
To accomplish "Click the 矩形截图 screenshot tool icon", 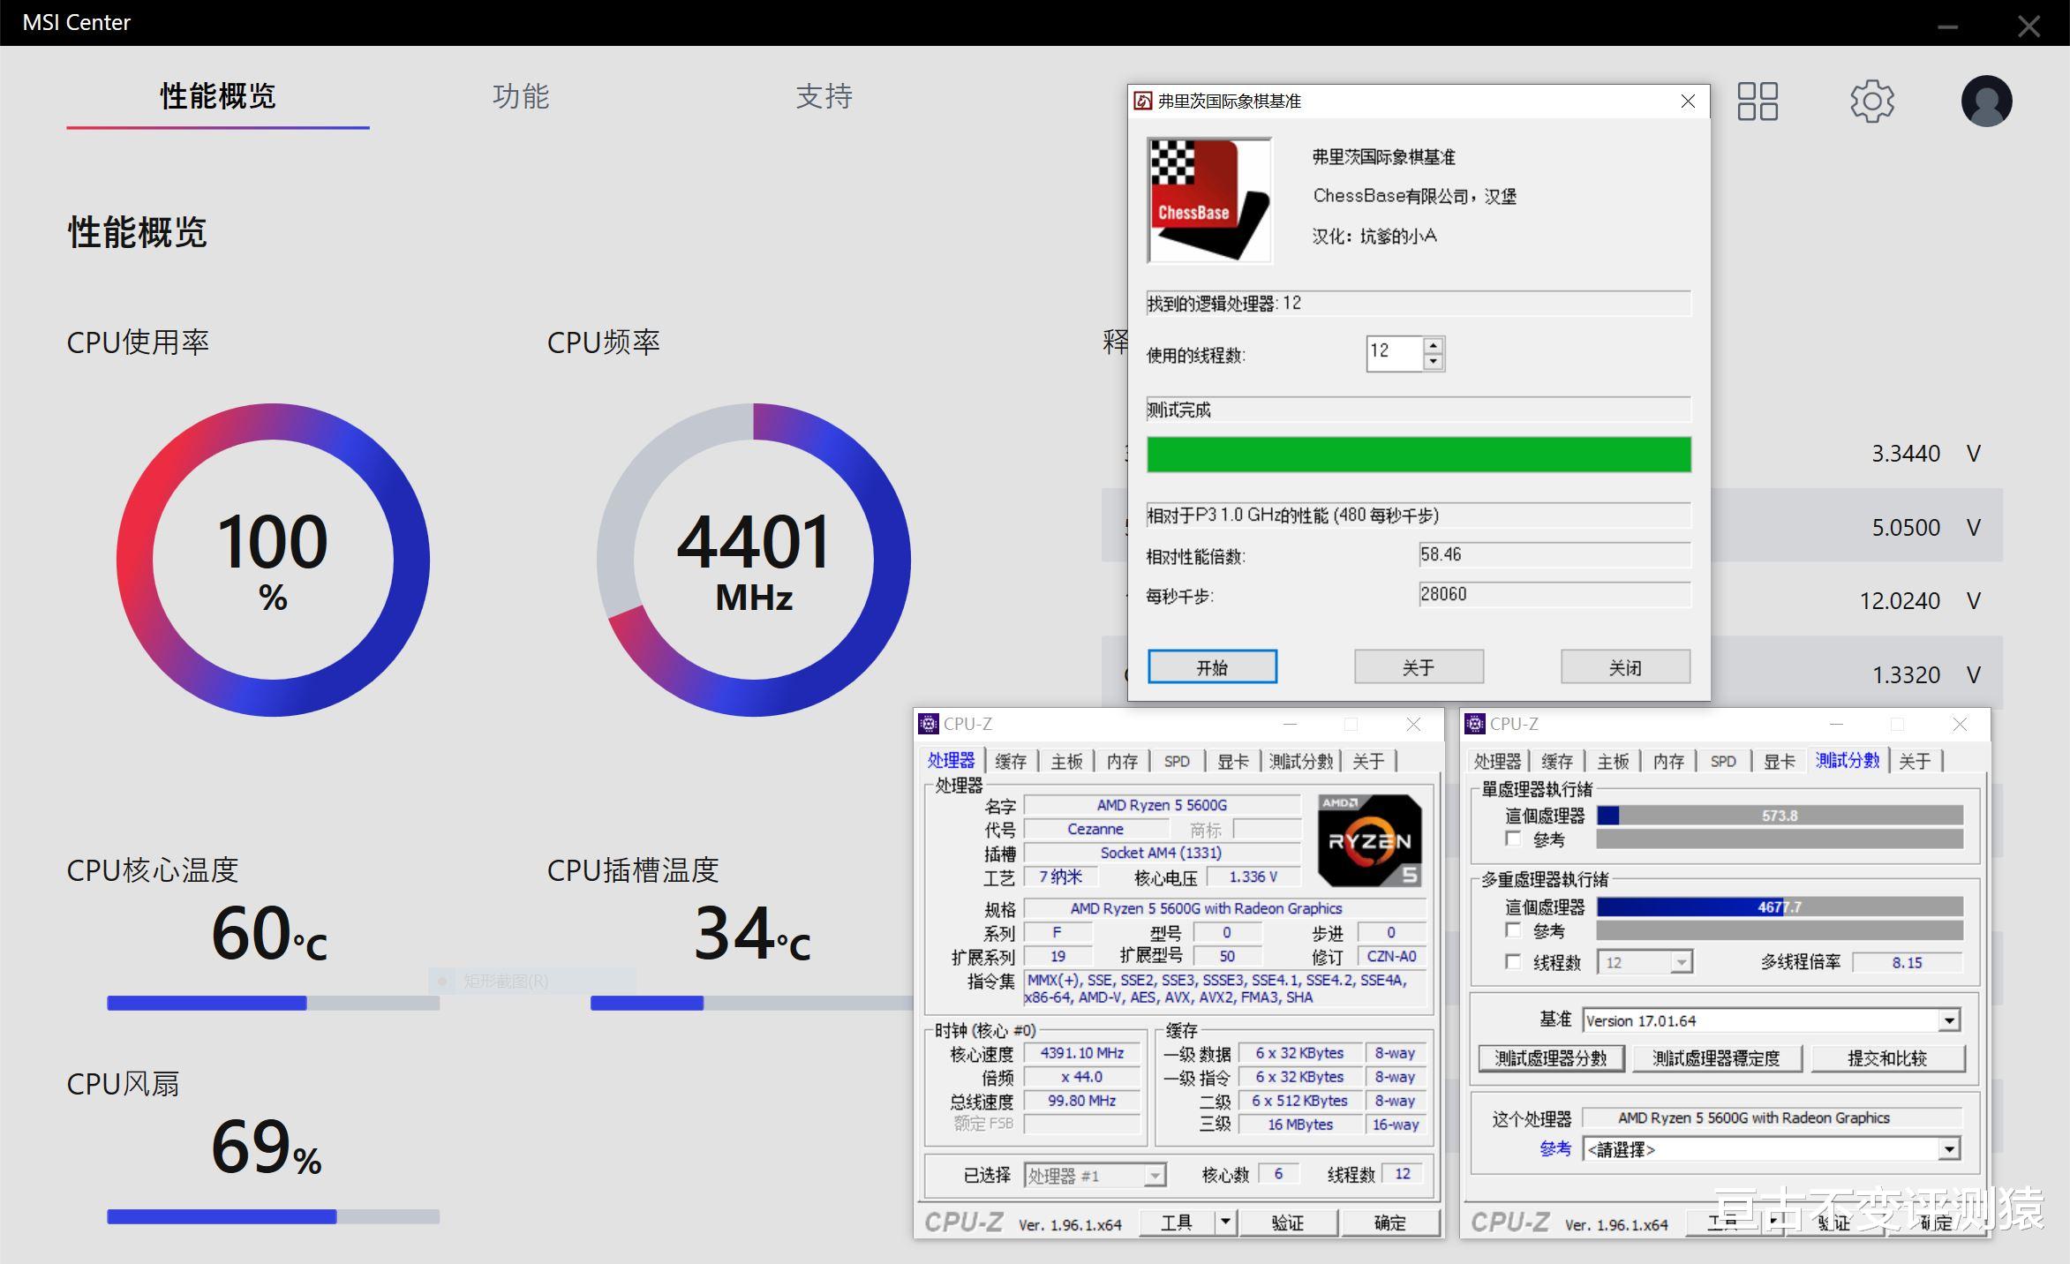I will click(x=441, y=980).
